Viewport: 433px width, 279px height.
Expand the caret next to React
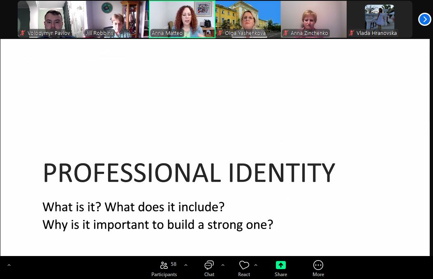[256, 265]
